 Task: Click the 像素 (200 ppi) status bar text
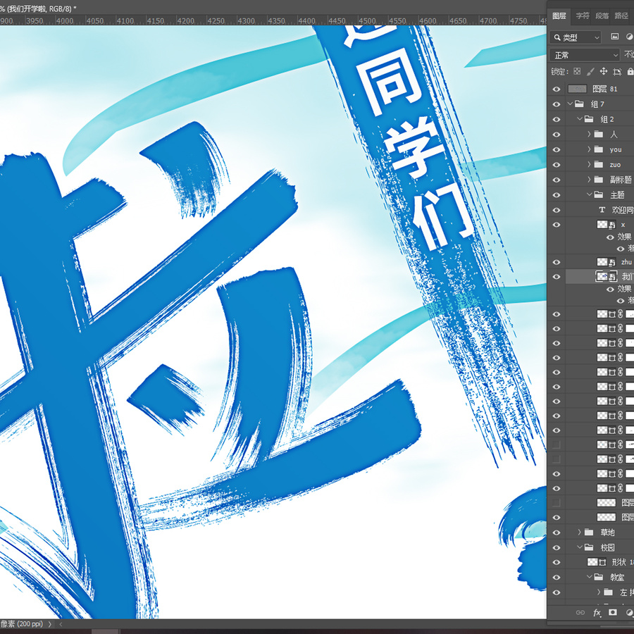click(21, 624)
